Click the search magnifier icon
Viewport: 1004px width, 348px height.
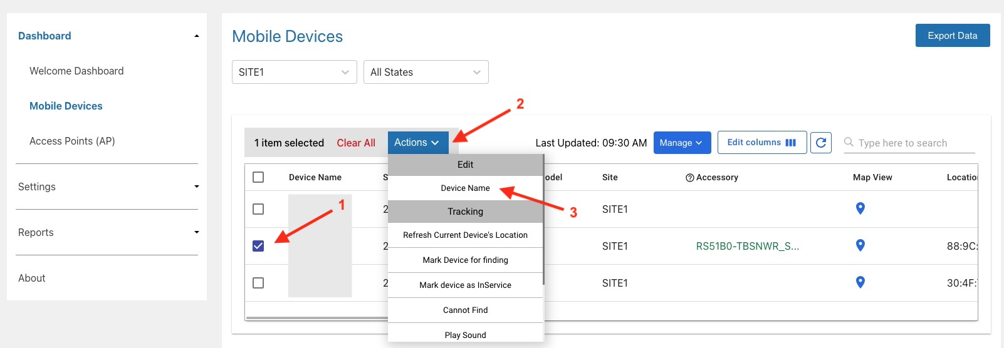[x=849, y=142]
